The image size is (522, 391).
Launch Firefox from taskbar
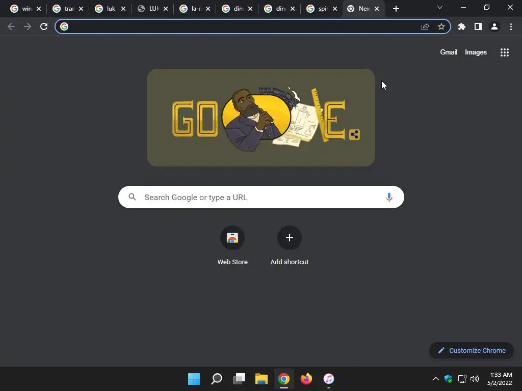pyautogui.click(x=306, y=379)
